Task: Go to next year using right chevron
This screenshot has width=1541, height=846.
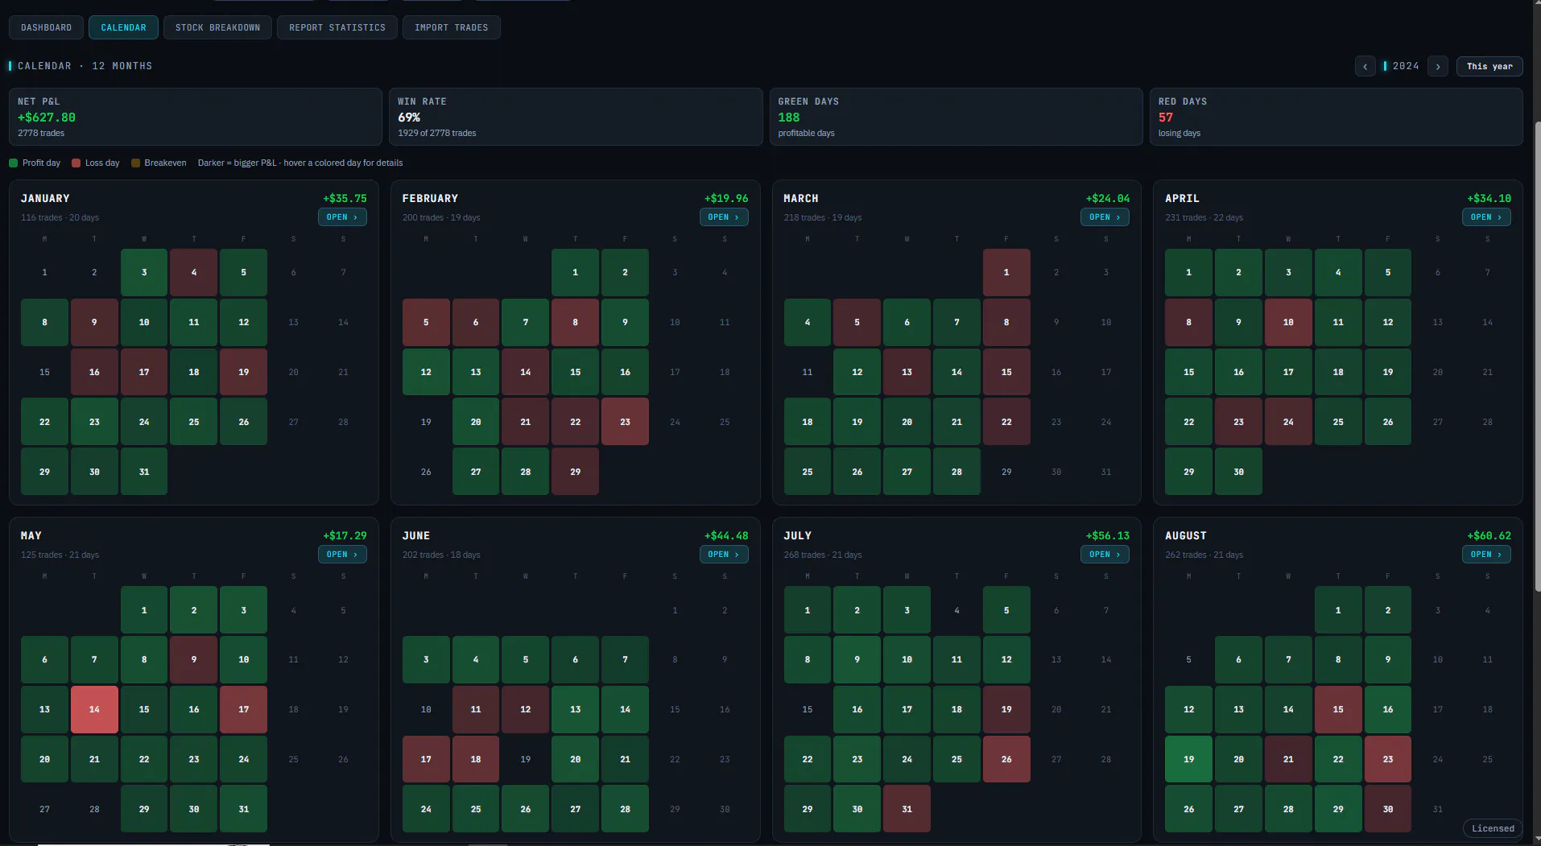Action: click(1438, 66)
